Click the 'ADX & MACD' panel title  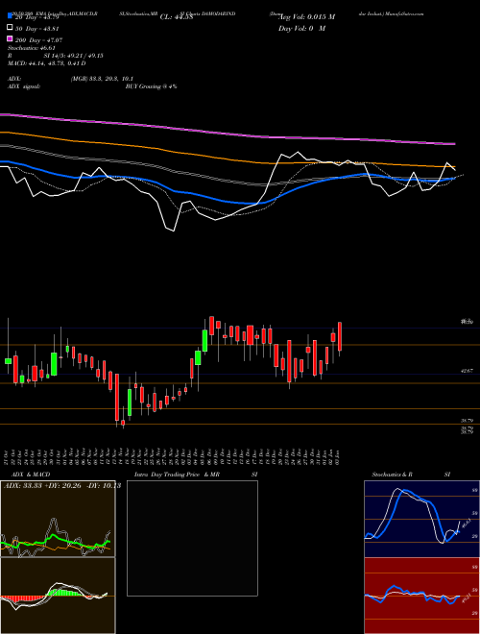click(x=31, y=475)
